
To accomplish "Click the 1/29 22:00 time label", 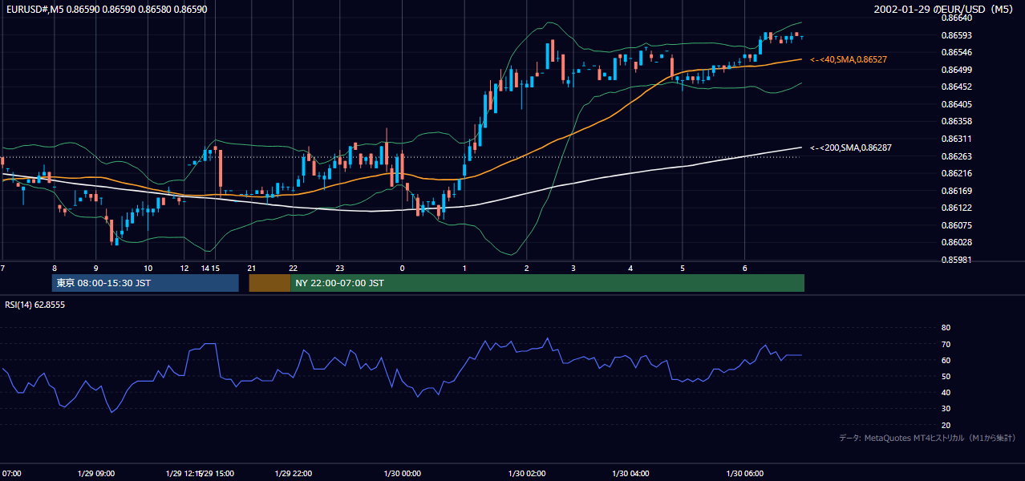I will point(293,473).
